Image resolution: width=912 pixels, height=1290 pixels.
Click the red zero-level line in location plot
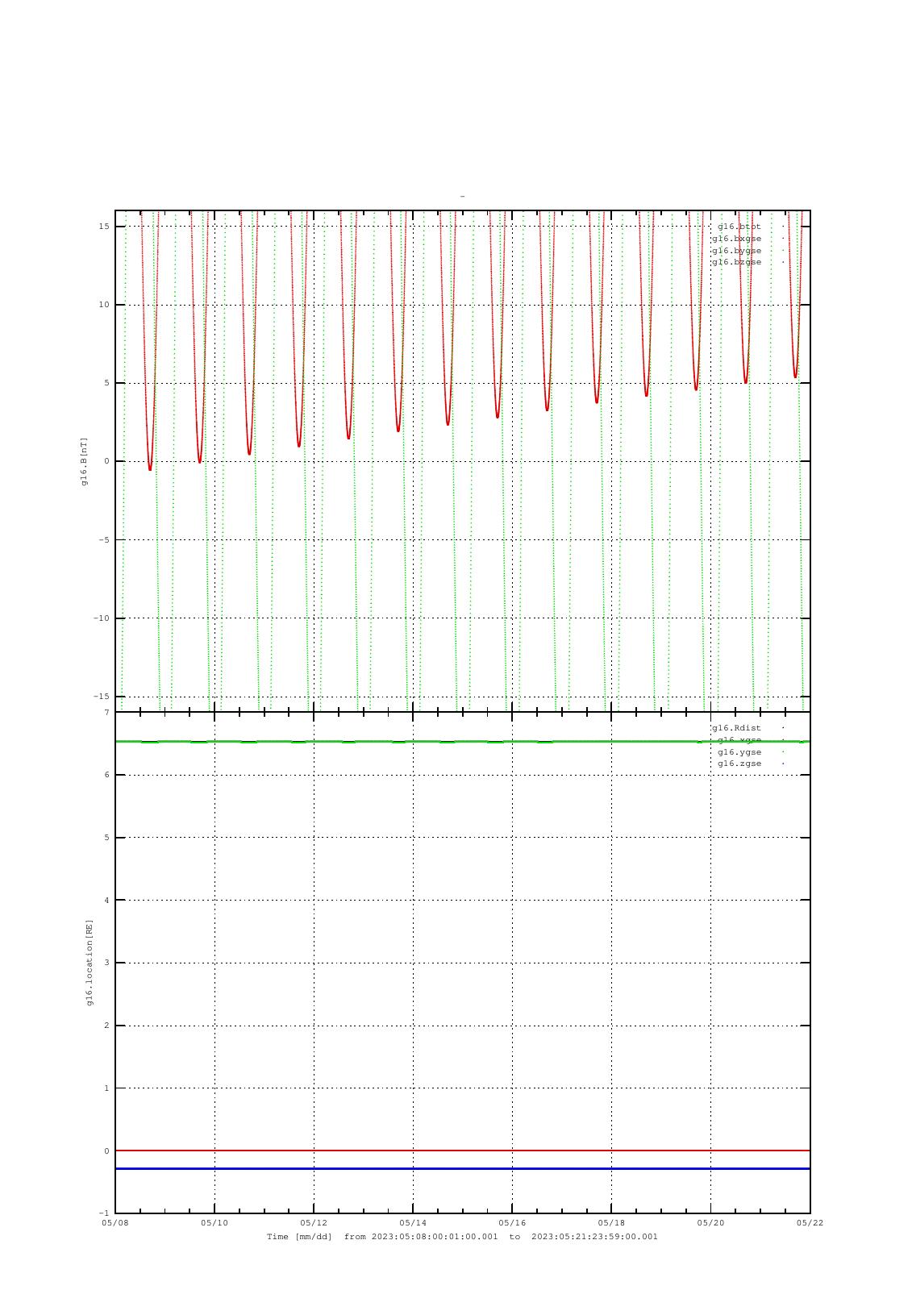pyautogui.click(x=462, y=1151)
